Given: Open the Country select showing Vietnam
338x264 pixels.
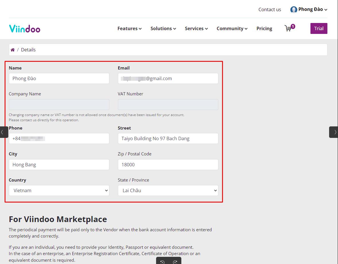Looking at the screenshot, I should tap(59, 191).
